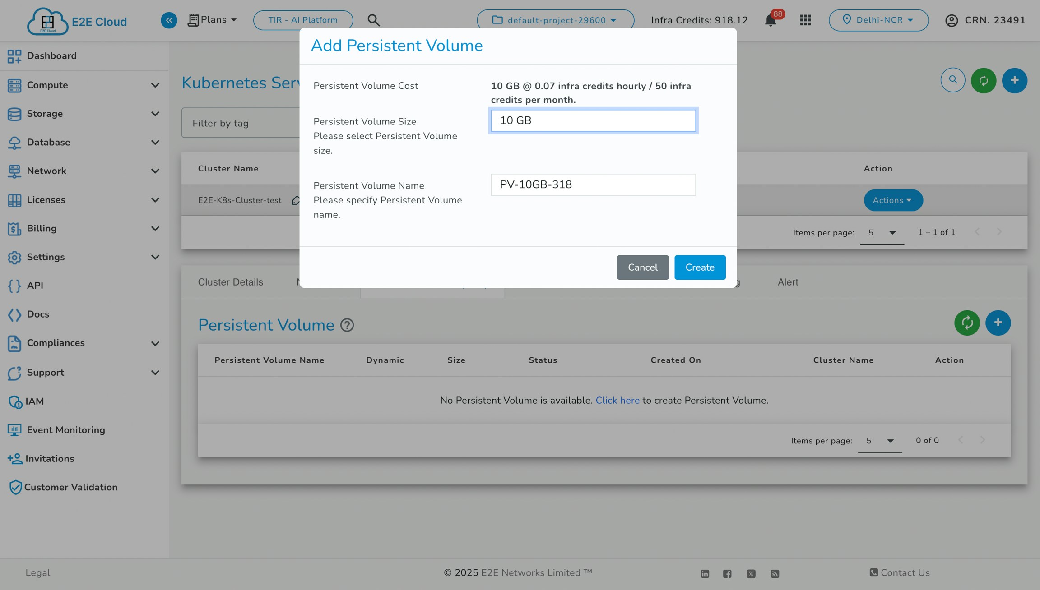
Task: Change Persistent Volume items per page
Action: tap(879, 441)
